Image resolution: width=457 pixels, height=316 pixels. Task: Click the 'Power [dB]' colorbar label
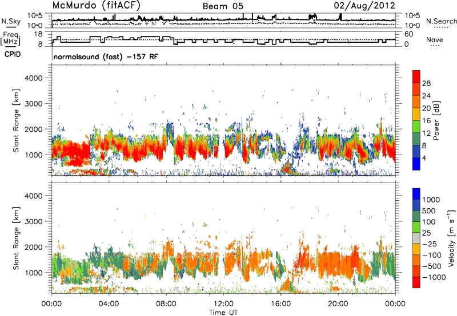[x=436, y=120]
